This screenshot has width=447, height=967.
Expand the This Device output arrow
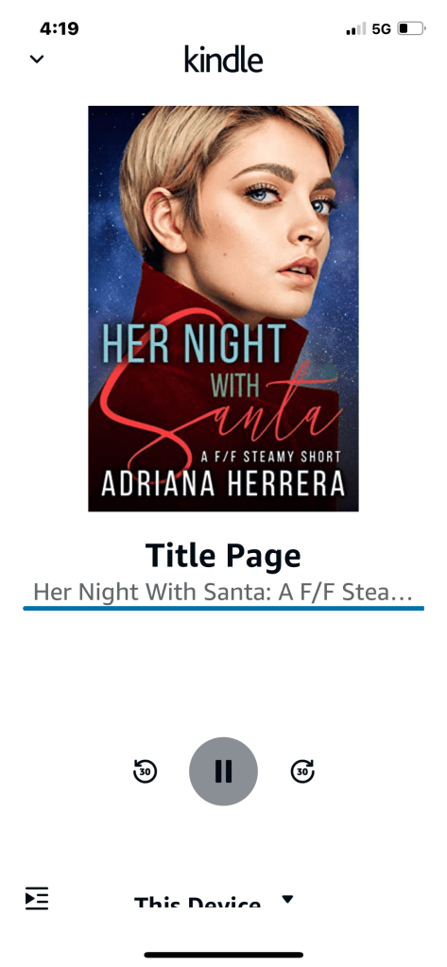[287, 900]
